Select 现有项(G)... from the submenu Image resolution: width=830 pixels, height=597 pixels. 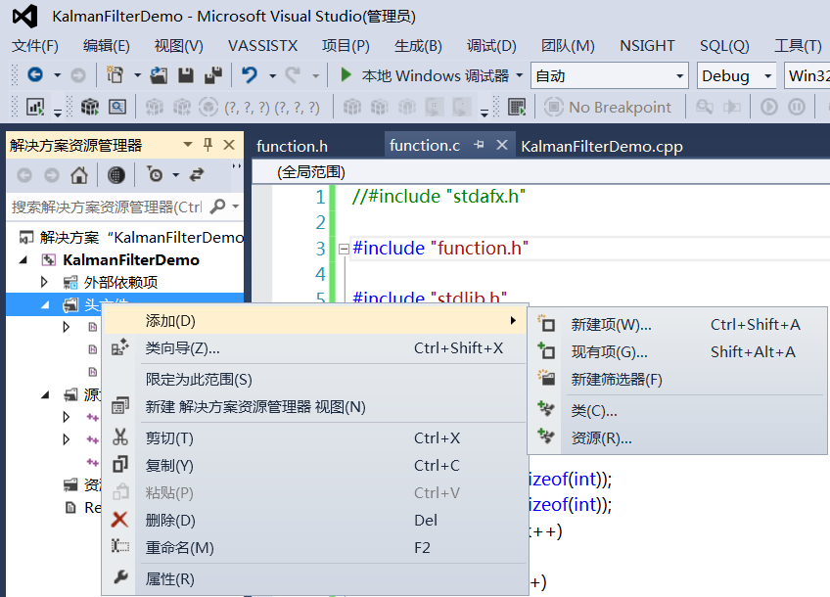click(x=677, y=351)
